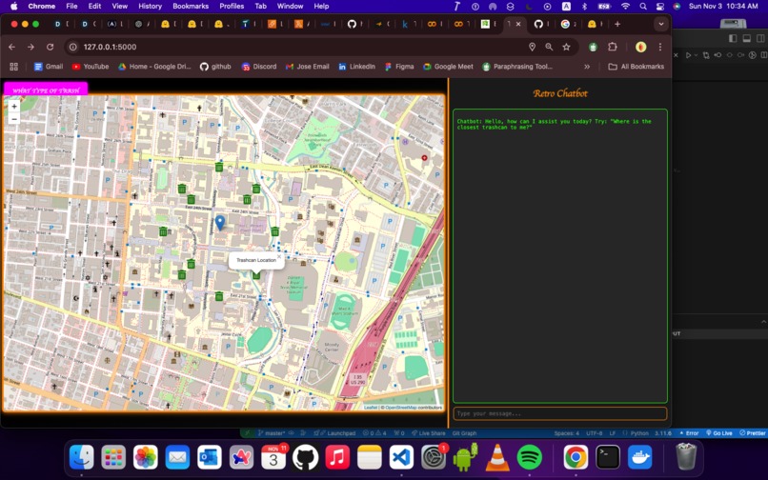Click Prettier in VS Code status bar

(753, 433)
